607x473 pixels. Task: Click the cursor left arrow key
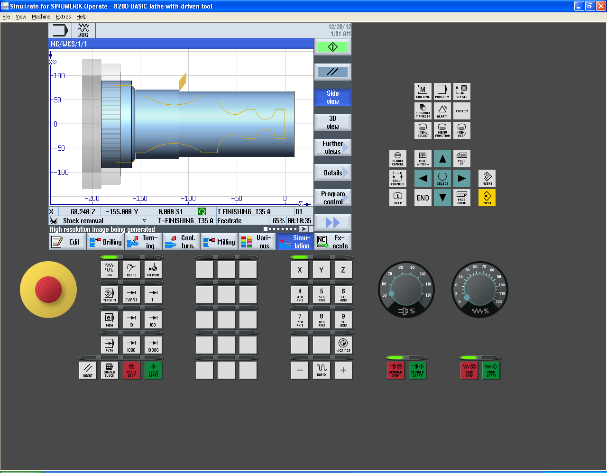pyautogui.click(x=423, y=178)
